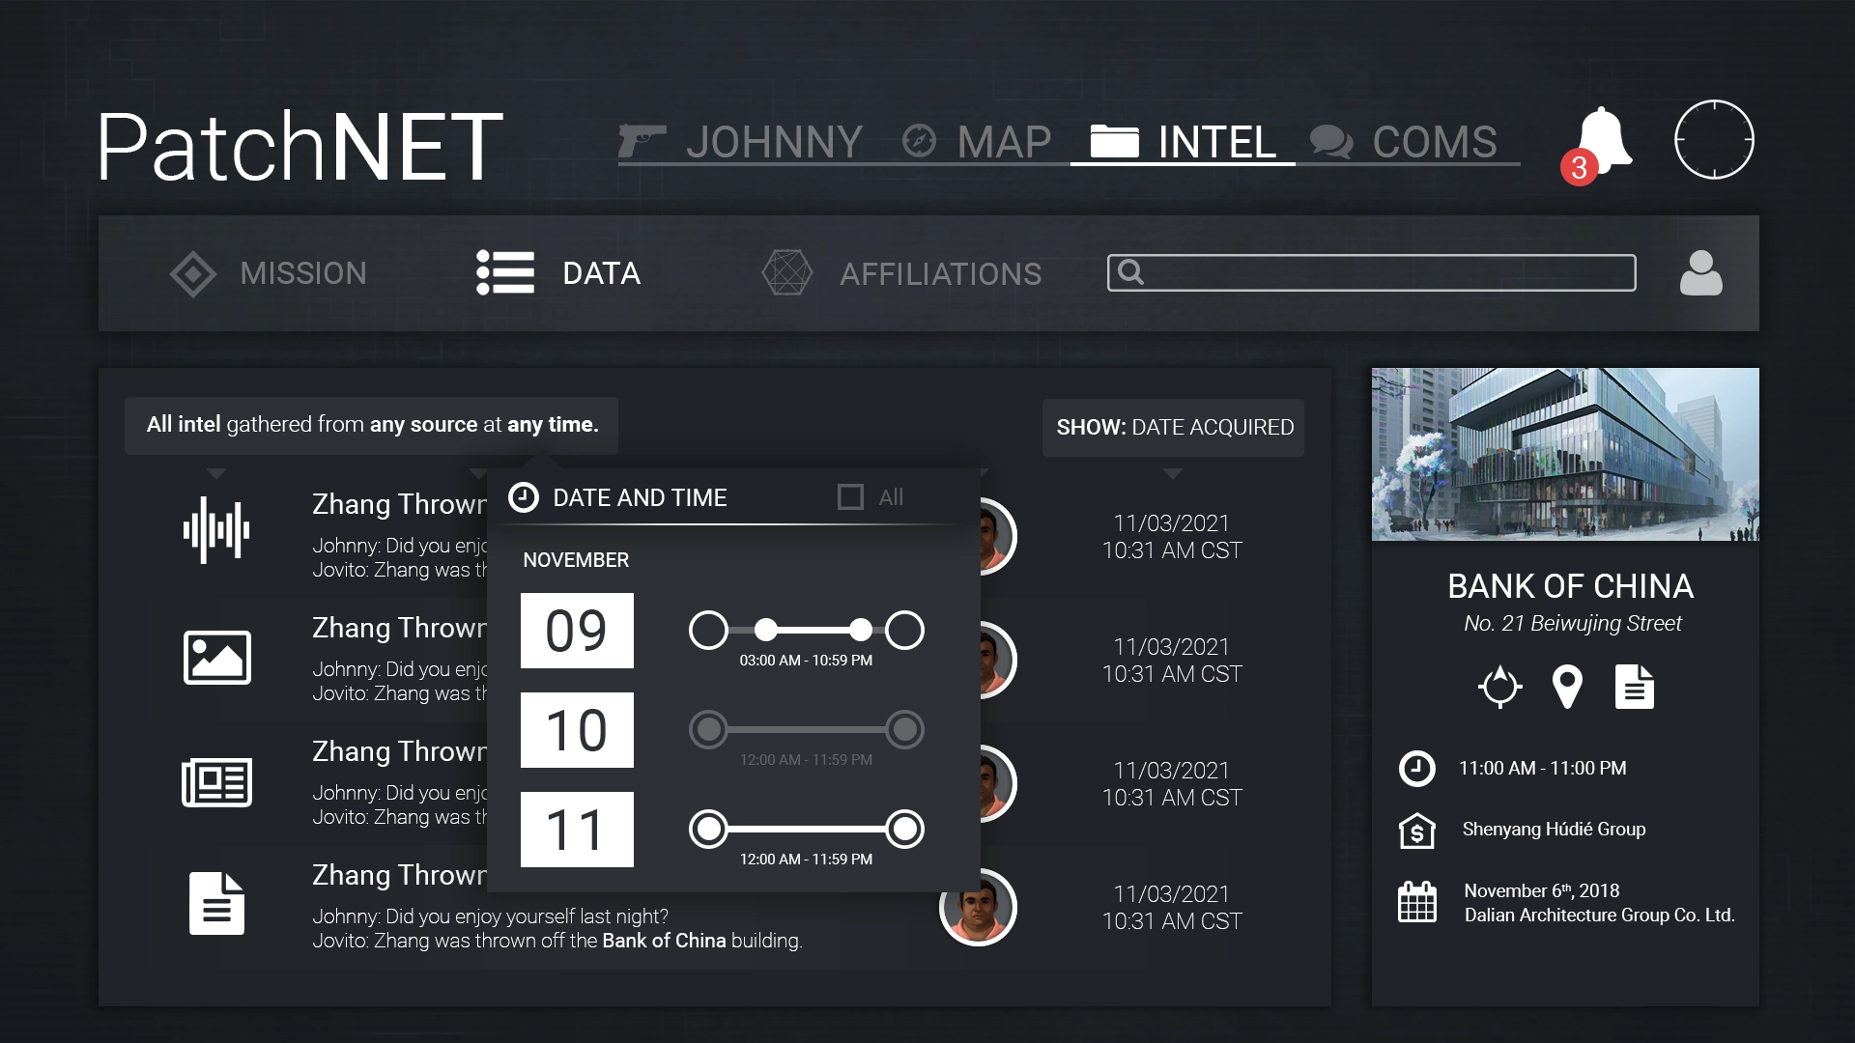The height and width of the screenshot is (1043, 1855).
Task: Click the Bank of China link in transcript
Action: tap(663, 941)
